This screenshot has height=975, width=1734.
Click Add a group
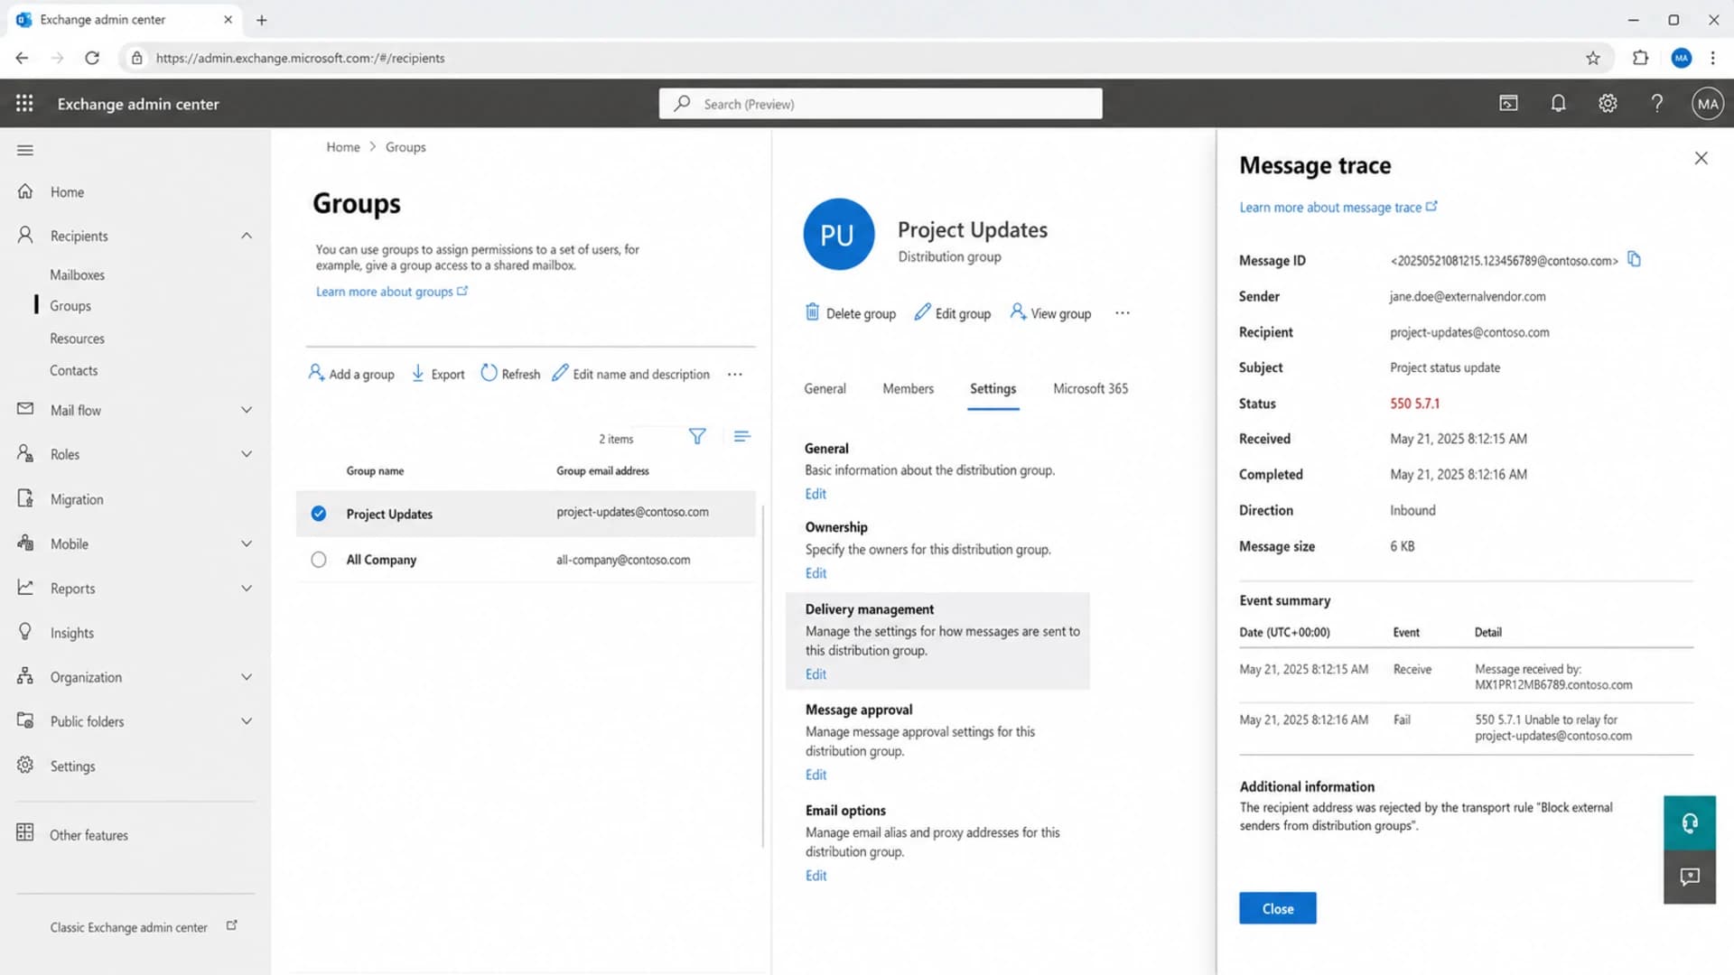click(351, 374)
